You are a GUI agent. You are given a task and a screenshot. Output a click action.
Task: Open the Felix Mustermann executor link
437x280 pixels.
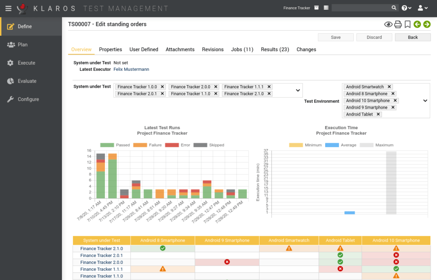tap(131, 69)
